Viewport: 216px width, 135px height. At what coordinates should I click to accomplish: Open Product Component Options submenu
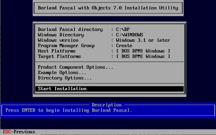75,67
